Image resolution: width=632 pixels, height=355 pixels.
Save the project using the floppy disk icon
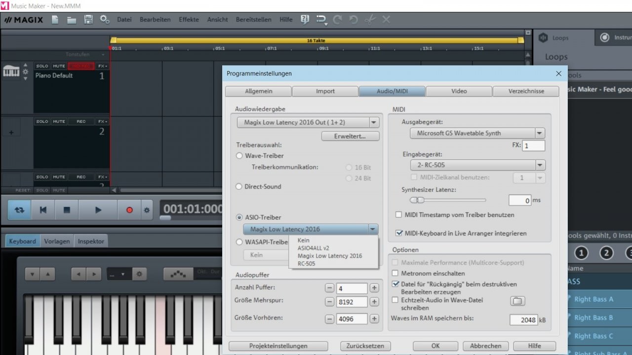[88, 20]
